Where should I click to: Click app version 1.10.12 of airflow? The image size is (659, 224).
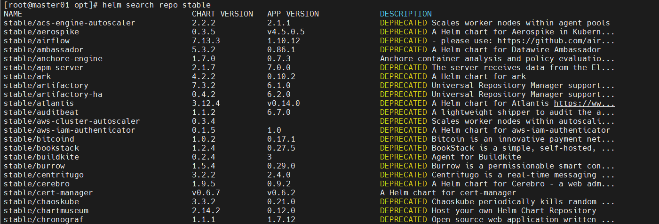pos(284,40)
